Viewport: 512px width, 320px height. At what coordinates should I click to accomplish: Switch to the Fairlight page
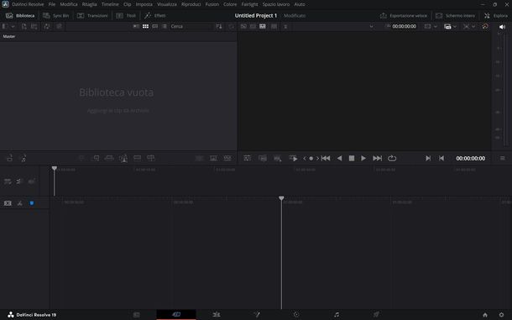click(x=337, y=314)
